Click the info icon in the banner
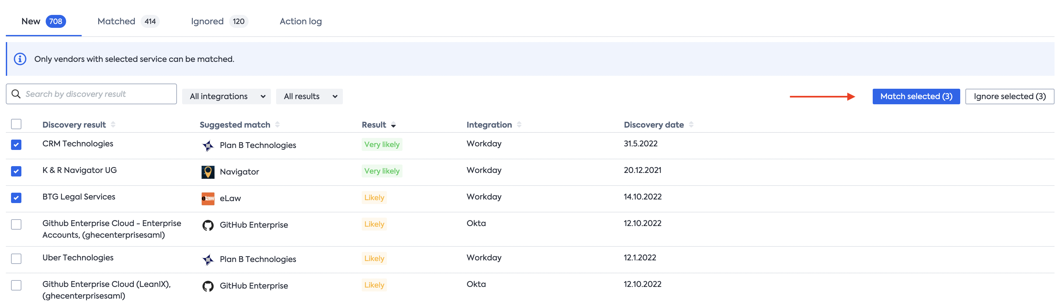The width and height of the screenshot is (1061, 307). pos(20,59)
